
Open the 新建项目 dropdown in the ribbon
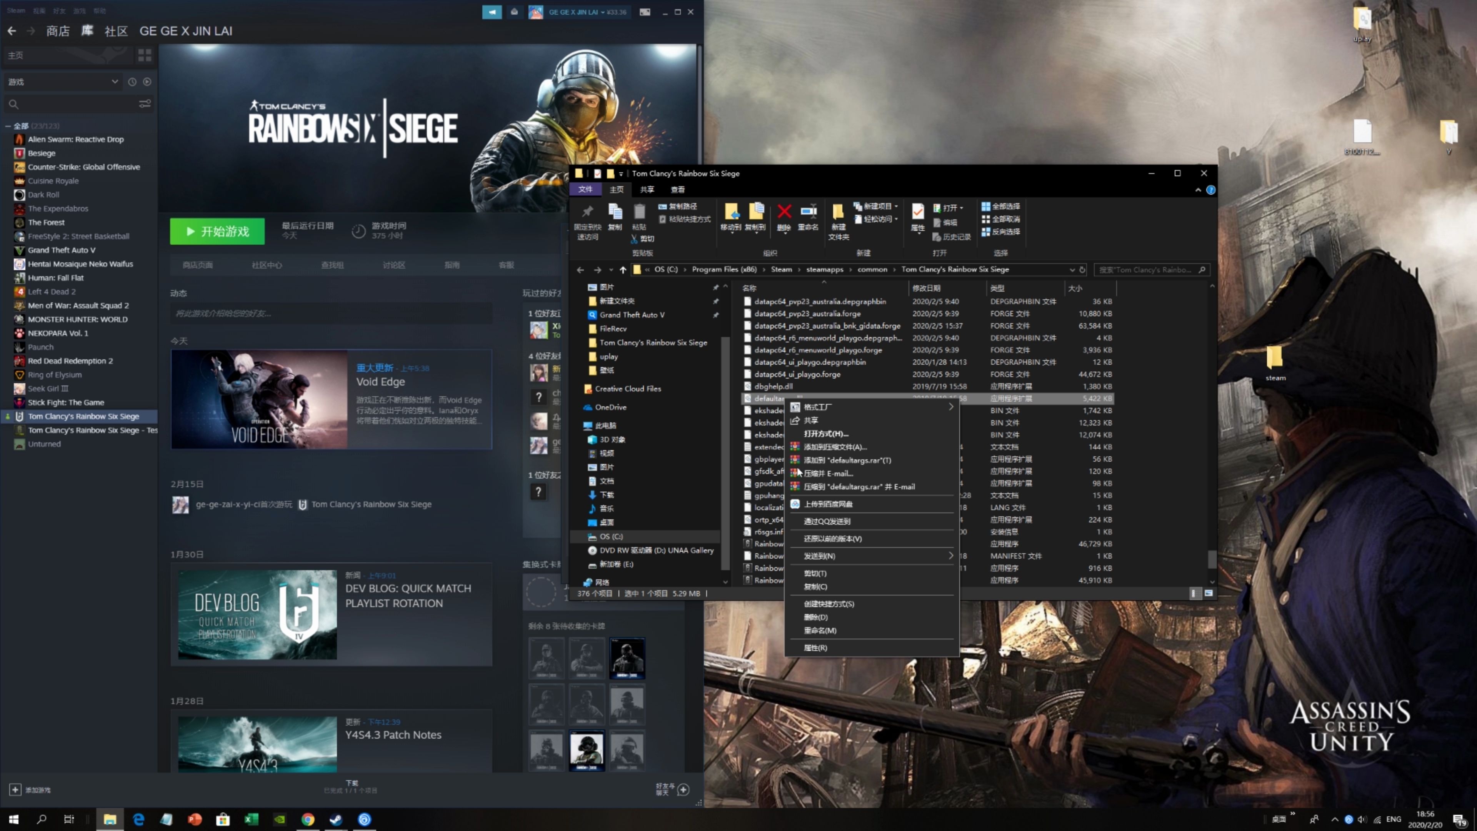pyautogui.click(x=875, y=207)
